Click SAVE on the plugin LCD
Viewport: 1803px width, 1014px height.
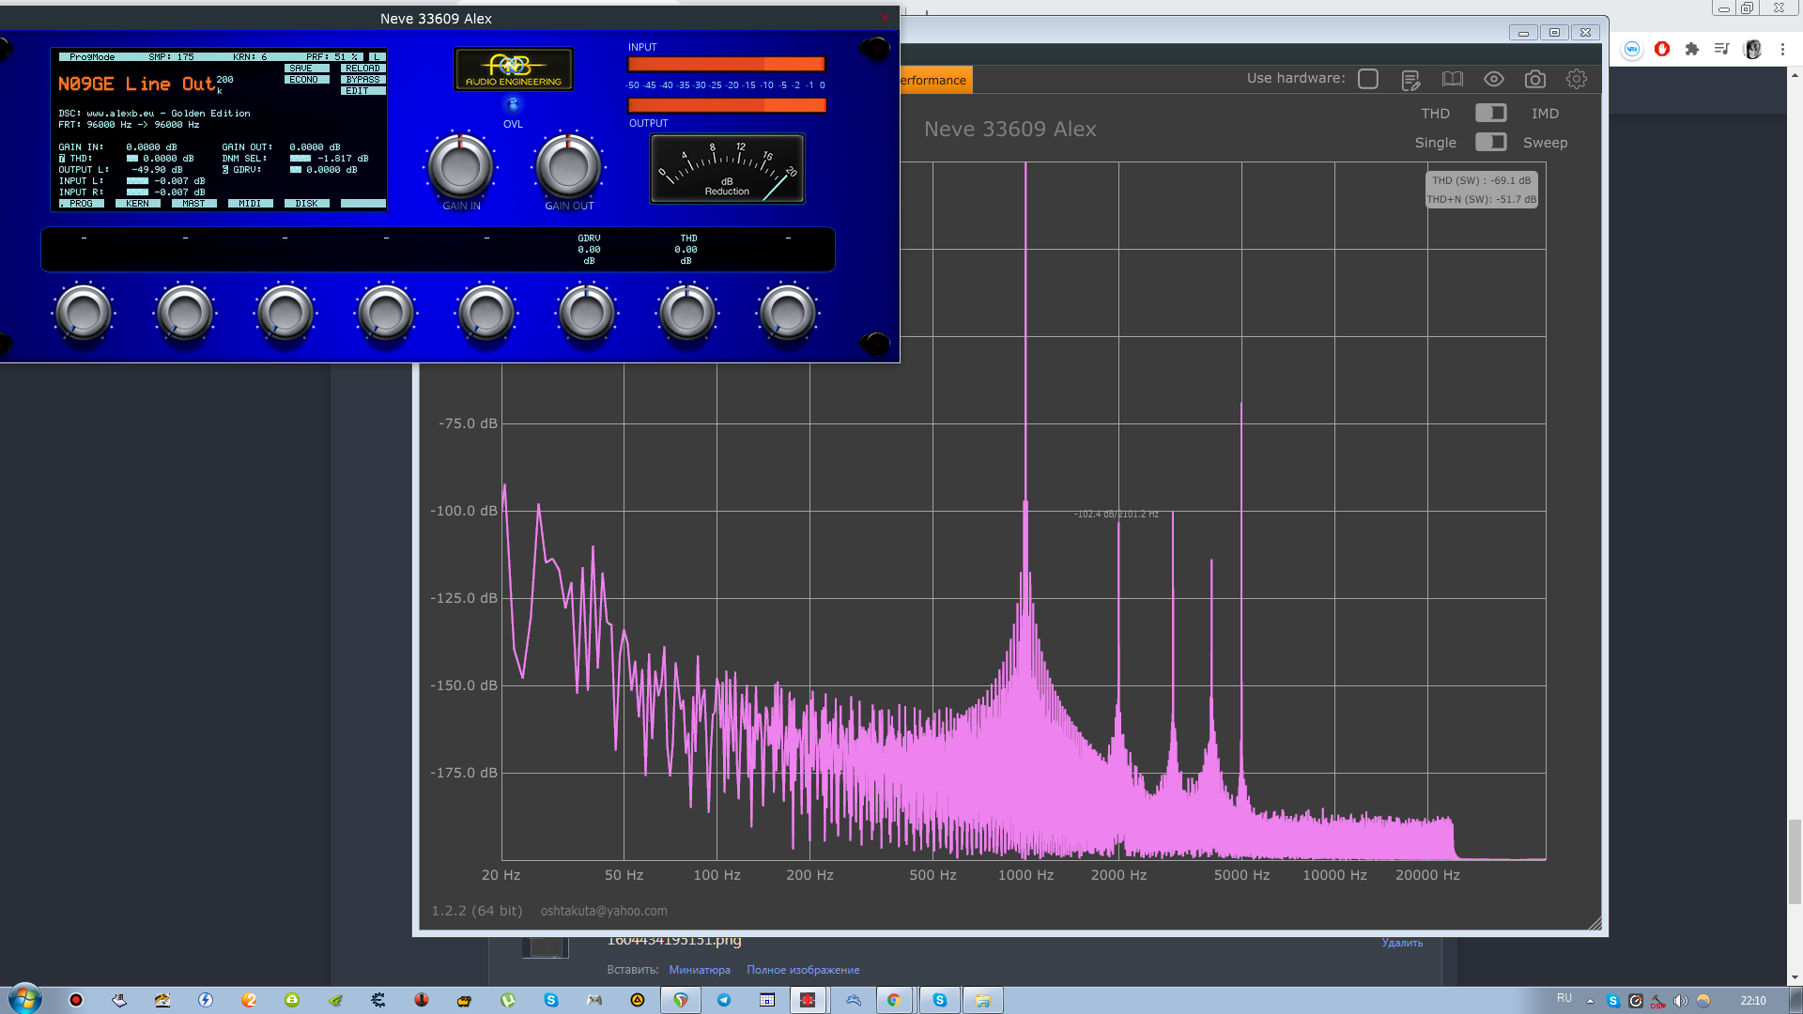coord(306,69)
